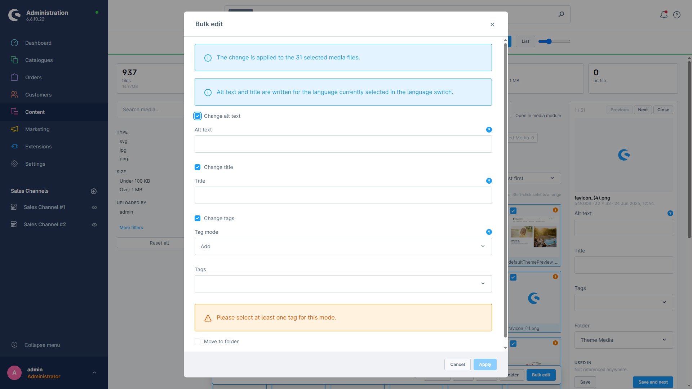Uncheck the Change alt text checkbox
Image resolution: width=692 pixels, height=389 pixels.
click(x=198, y=116)
